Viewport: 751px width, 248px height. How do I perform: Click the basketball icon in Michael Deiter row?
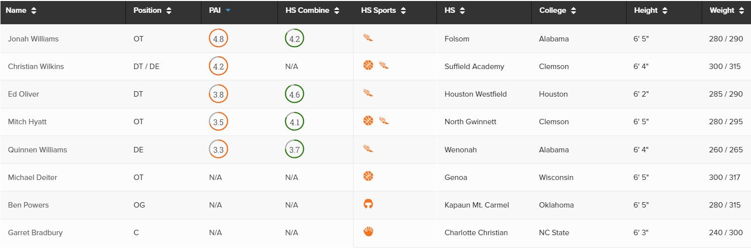368,176
